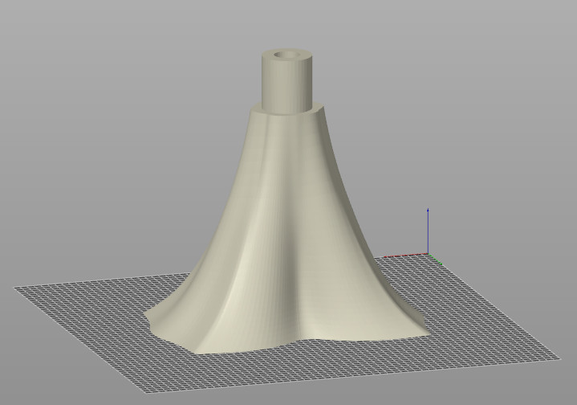Click empty grid area right of the model
The width and height of the screenshot is (577, 405).
pos(482,321)
